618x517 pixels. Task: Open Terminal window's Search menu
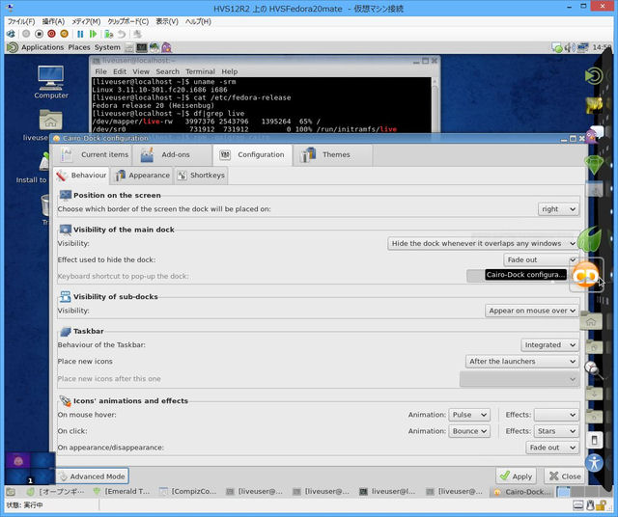point(167,71)
